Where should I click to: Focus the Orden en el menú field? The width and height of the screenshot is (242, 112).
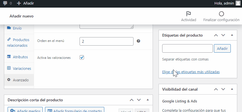coord(107,41)
